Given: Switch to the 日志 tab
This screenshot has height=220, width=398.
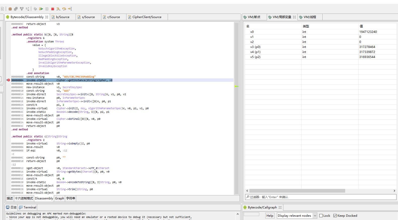Looking at the screenshot, I should click(12, 207).
